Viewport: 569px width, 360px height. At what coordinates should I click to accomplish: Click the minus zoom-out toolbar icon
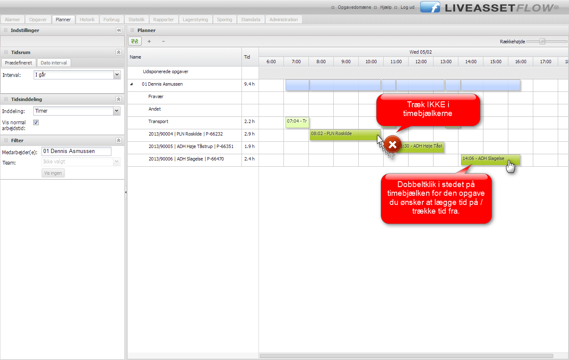click(163, 41)
